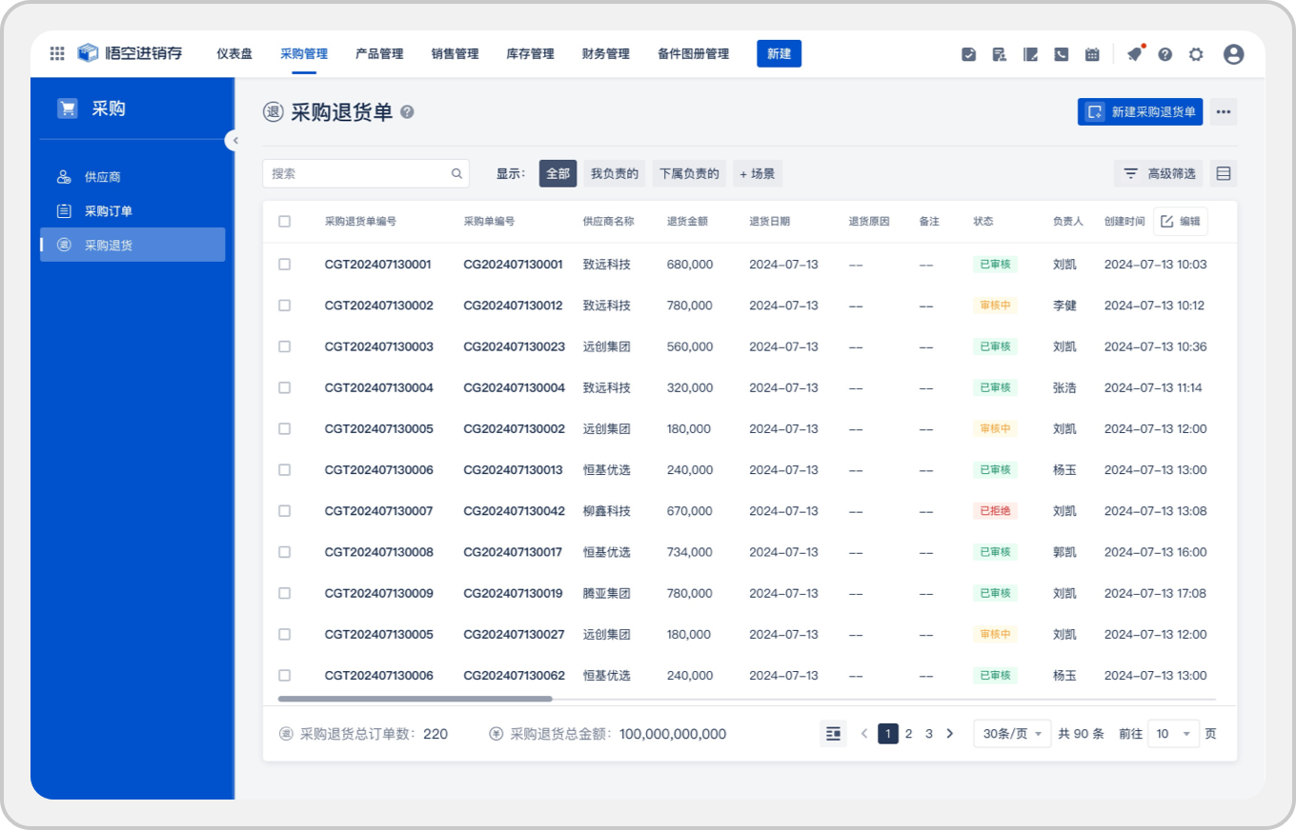Click the column settings icon in pagination bar
This screenshot has height=830, width=1296.
tap(833, 733)
